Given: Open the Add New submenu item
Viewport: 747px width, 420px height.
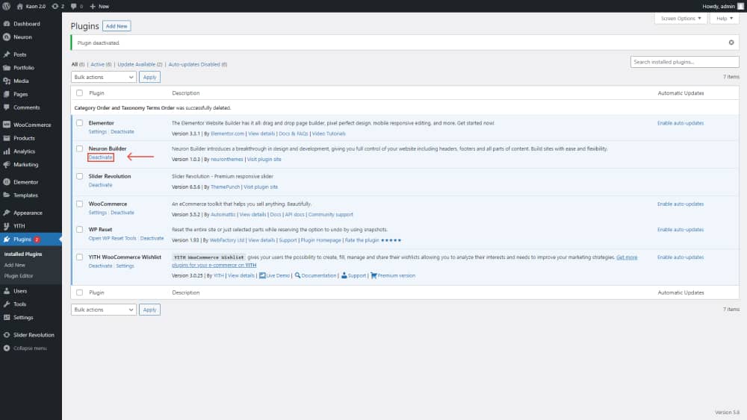Looking at the screenshot, I should (15, 266).
